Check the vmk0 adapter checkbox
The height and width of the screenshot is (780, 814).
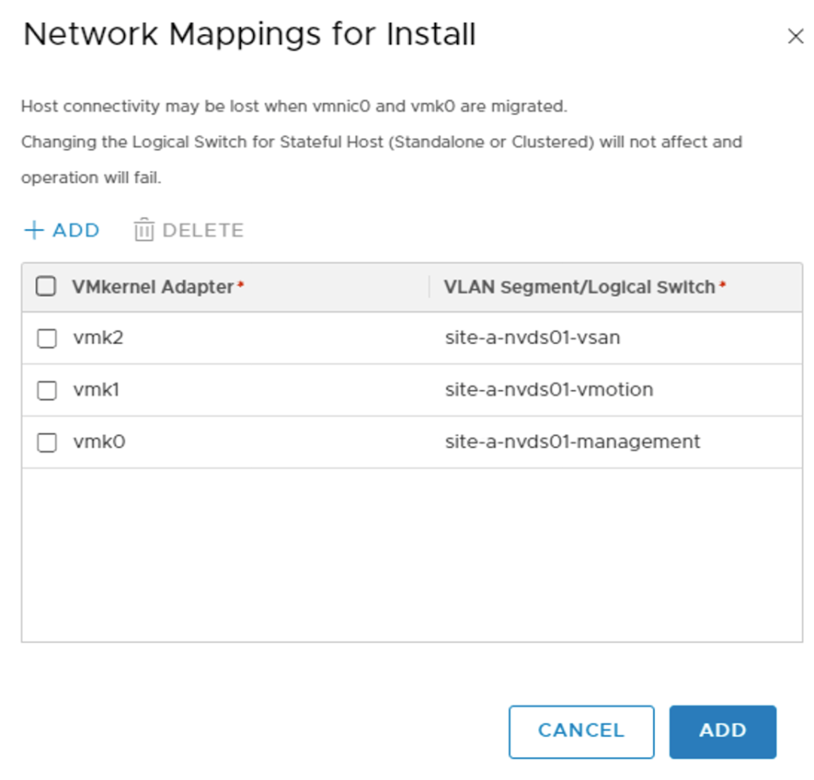pos(46,443)
